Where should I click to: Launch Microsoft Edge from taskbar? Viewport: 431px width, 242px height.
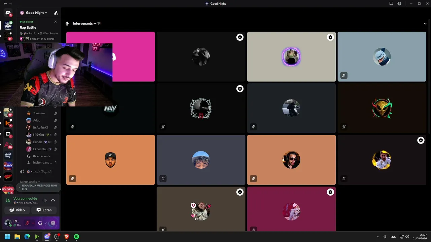[x=27, y=237]
